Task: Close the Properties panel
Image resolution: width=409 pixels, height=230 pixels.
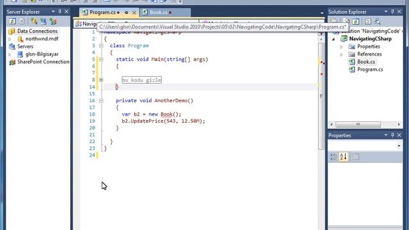Action: (399, 135)
